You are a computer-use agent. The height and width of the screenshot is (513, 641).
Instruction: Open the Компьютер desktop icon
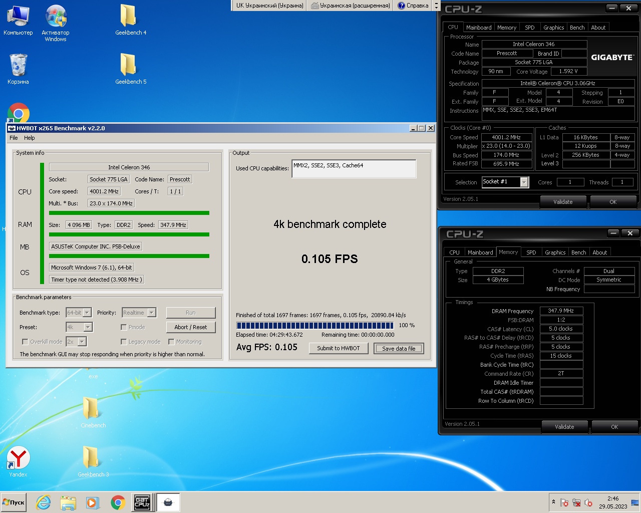tap(18, 20)
